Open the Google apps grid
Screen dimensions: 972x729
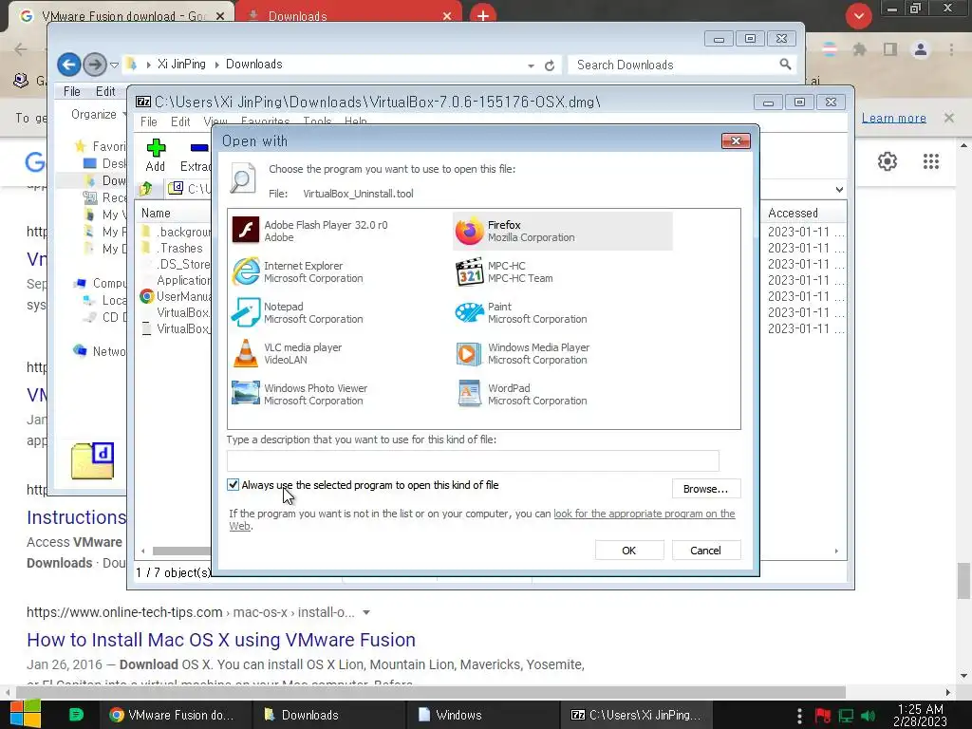930,161
